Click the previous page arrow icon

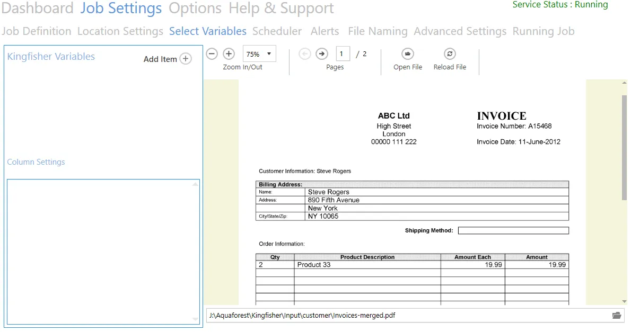pos(305,53)
